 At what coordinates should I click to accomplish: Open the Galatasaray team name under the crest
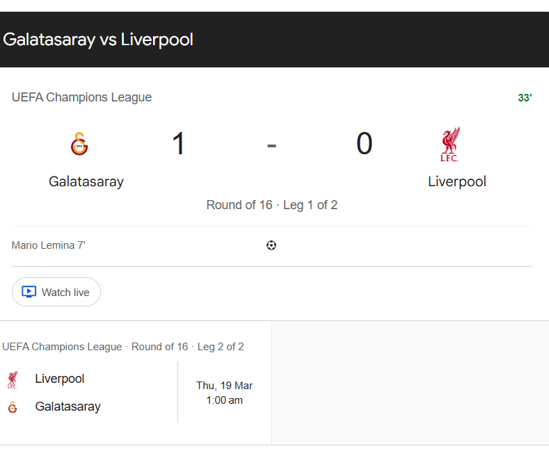[x=86, y=182]
